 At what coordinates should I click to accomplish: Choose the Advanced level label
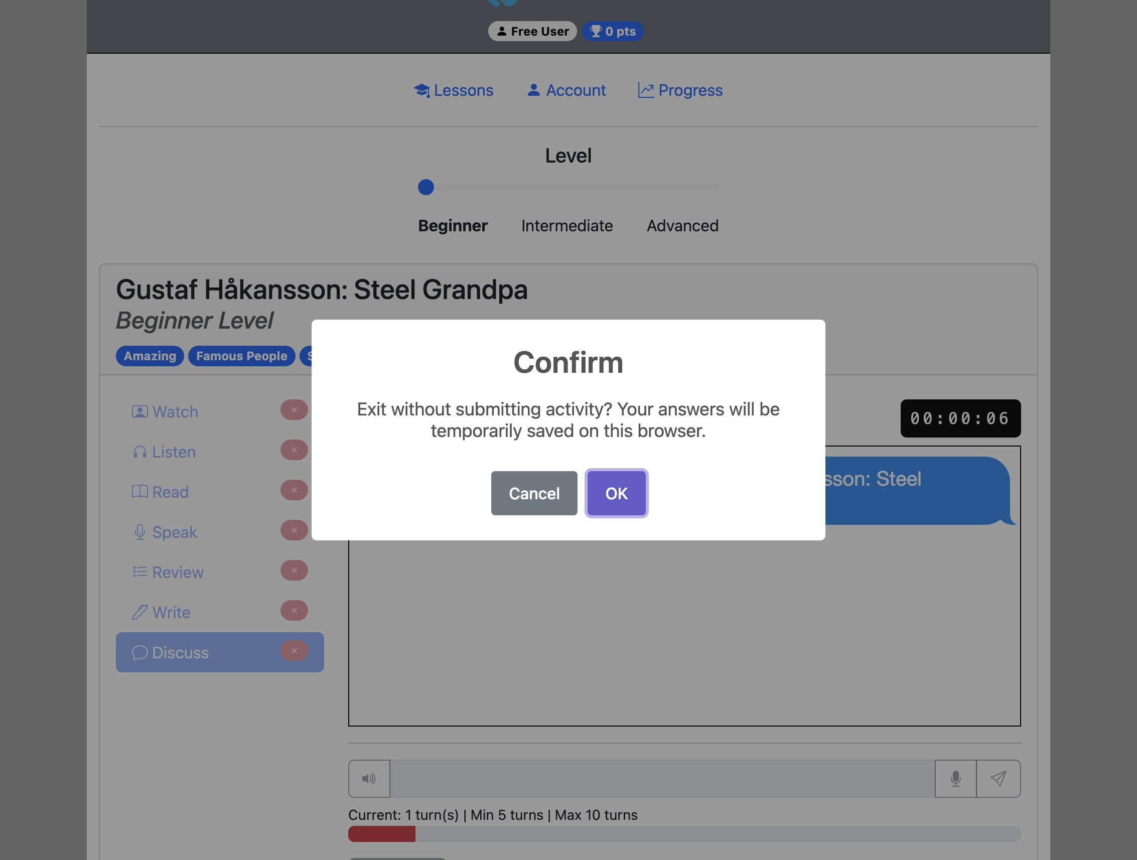click(x=682, y=226)
